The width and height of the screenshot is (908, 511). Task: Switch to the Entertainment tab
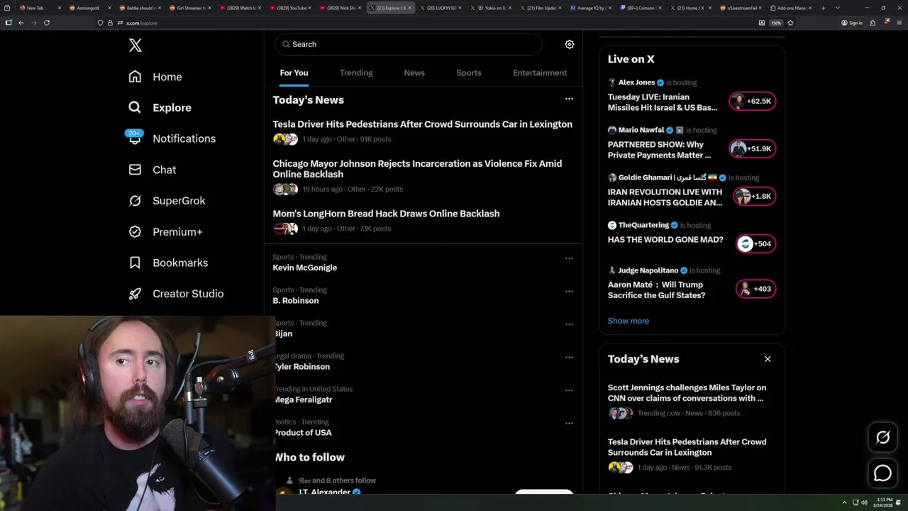click(x=540, y=72)
